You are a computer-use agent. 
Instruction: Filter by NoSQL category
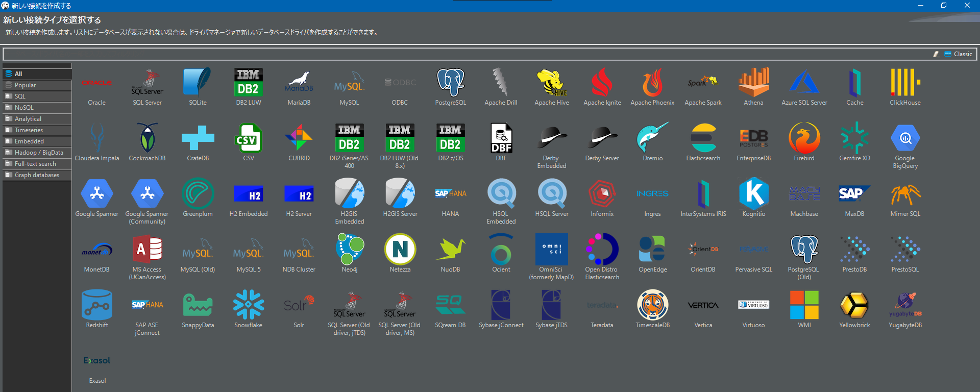37,108
